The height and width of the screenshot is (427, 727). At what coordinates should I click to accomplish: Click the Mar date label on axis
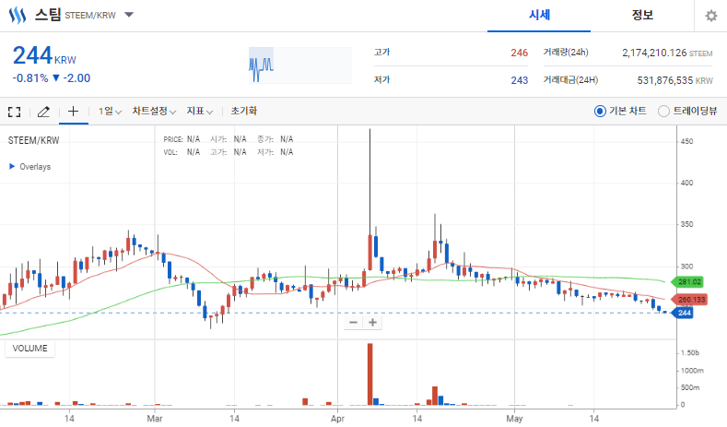tap(155, 419)
